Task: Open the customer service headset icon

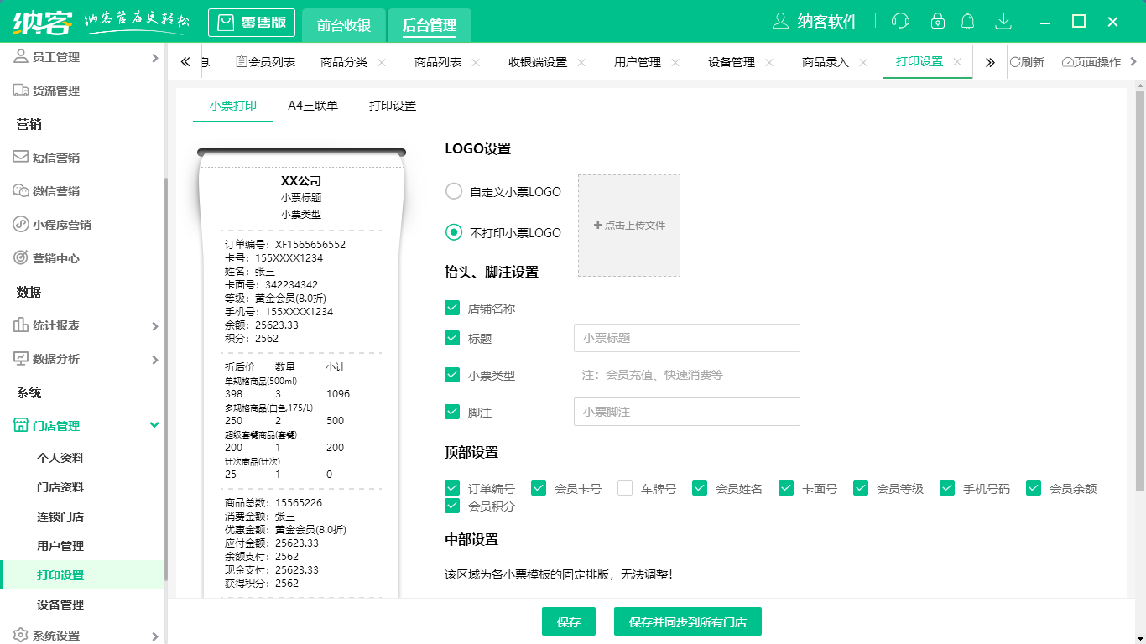Action: click(x=900, y=20)
